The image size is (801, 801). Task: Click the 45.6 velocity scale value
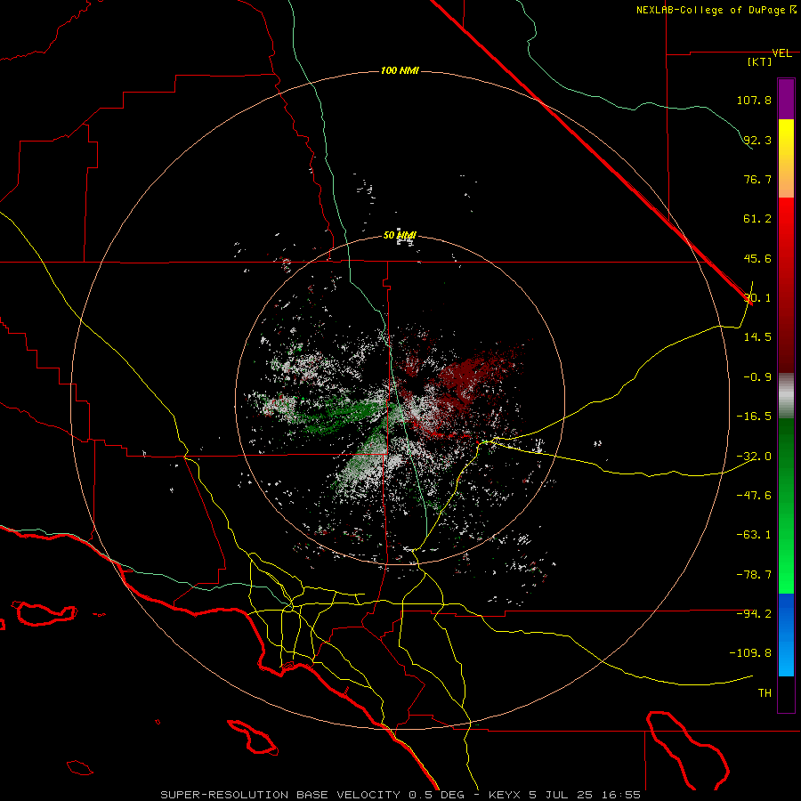[757, 258]
